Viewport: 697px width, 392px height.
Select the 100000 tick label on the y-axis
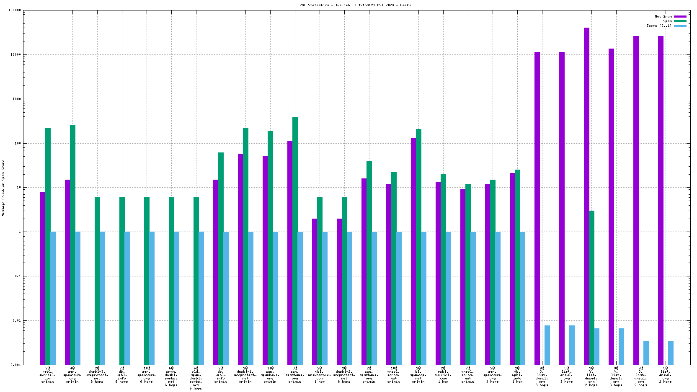15,10
